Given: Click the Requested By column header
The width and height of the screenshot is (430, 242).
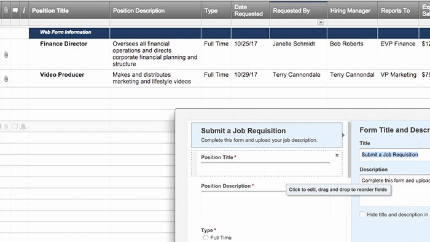Looking at the screenshot, I should pos(299,10).
